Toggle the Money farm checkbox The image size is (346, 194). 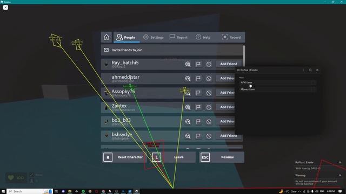tap(314, 89)
